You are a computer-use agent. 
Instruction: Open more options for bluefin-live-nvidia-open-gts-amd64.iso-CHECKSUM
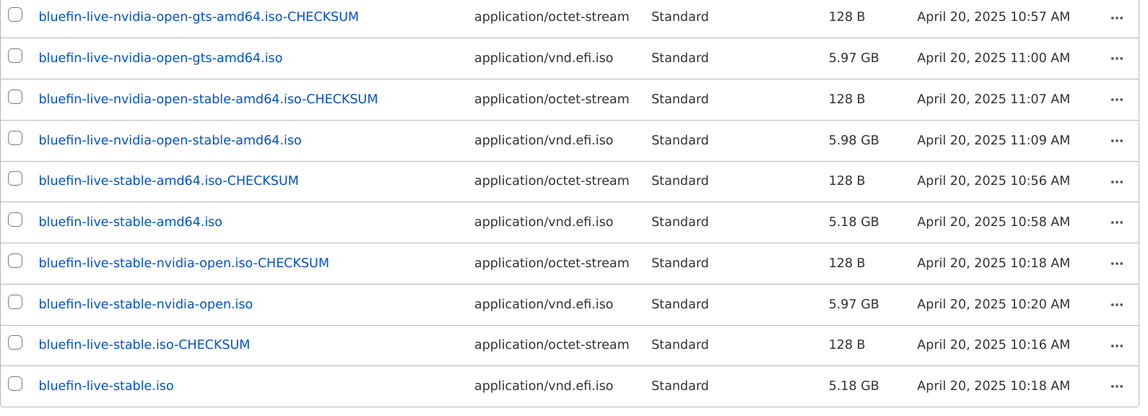point(1117,18)
